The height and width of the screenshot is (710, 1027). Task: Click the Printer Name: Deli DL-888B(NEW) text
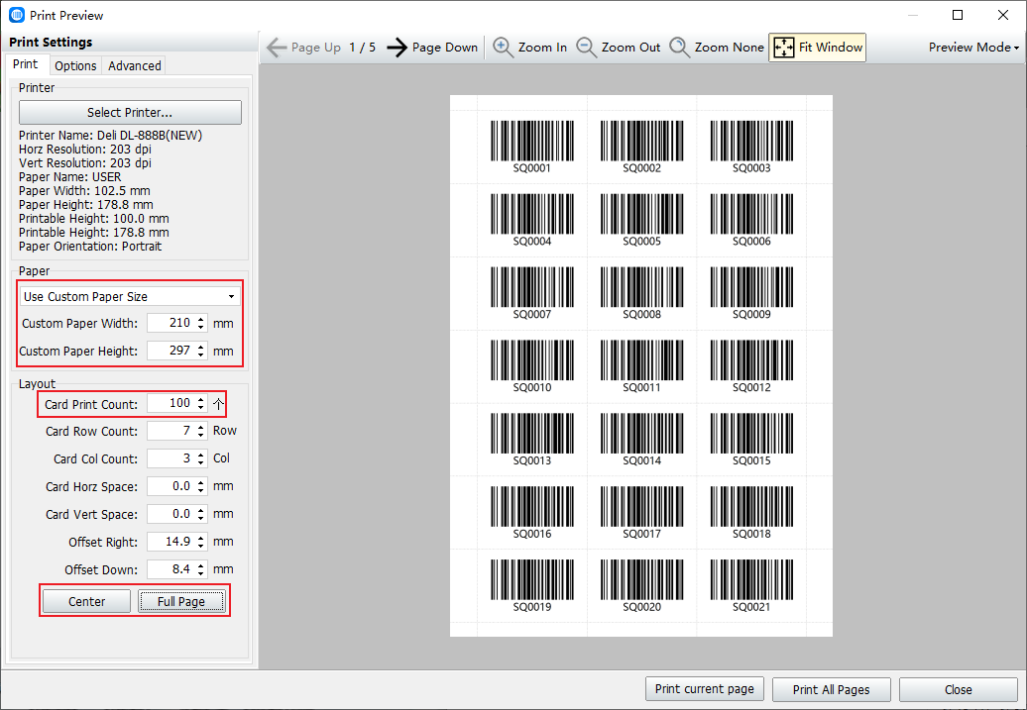tap(111, 136)
